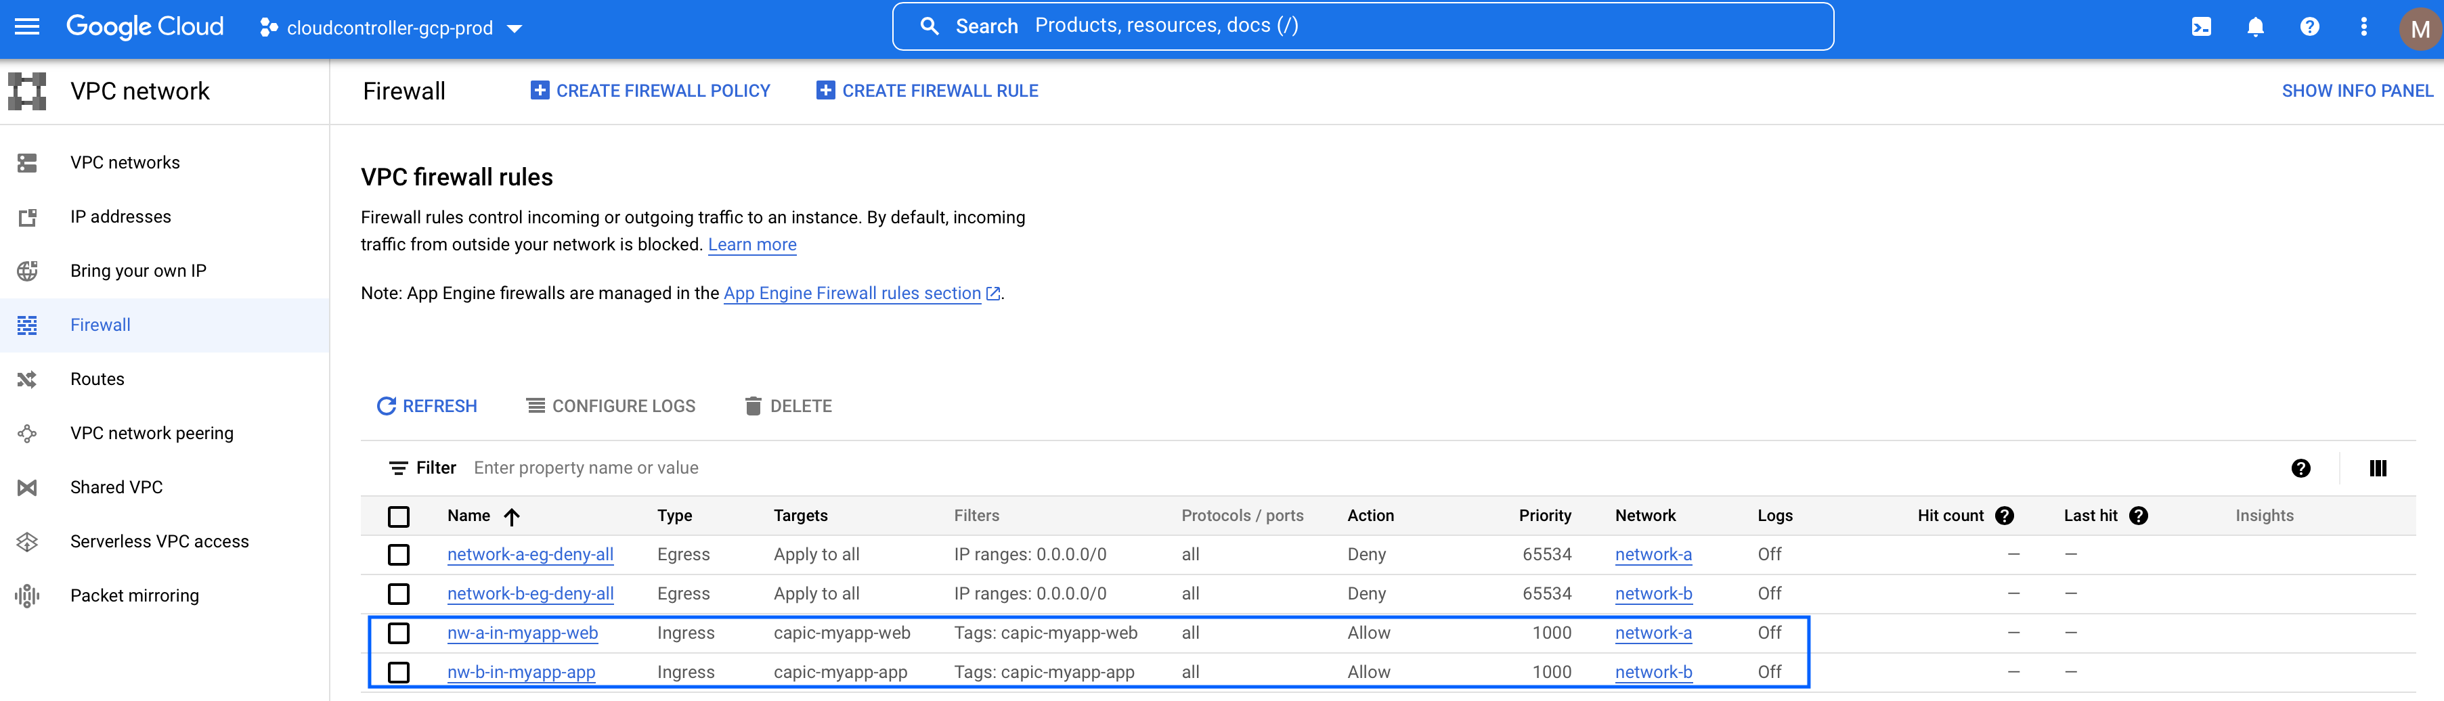Sort table by Name column arrow
The image size is (2444, 701).
(x=512, y=516)
